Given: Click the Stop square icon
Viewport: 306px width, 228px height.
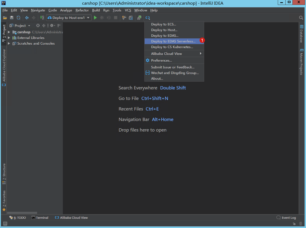Looking at the screenshot, I should [116, 18].
